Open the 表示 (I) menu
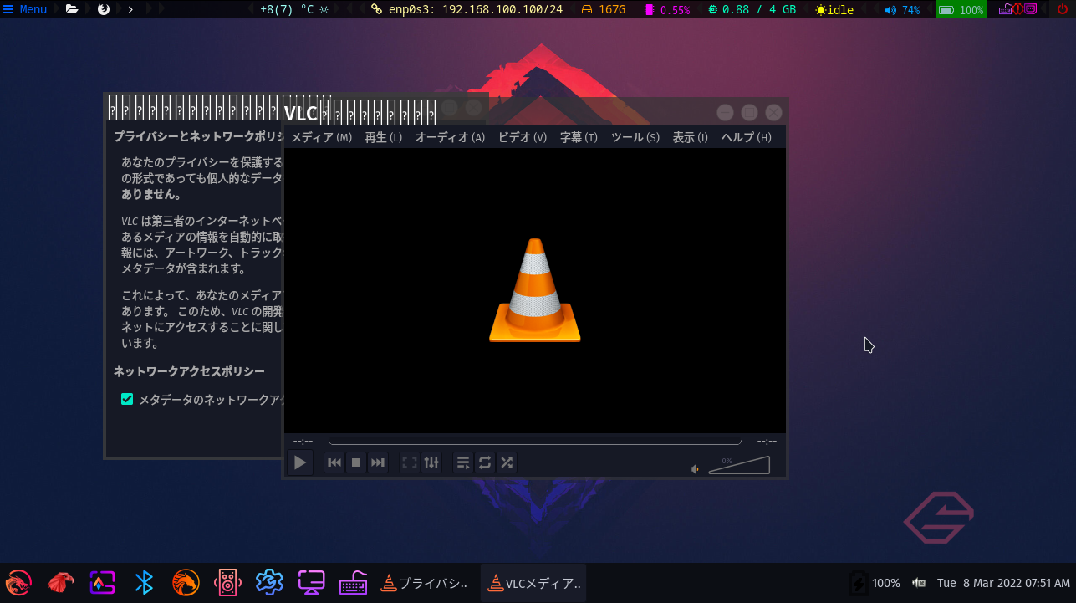Image resolution: width=1076 pixels, height=603 pixels. [691, 137]
